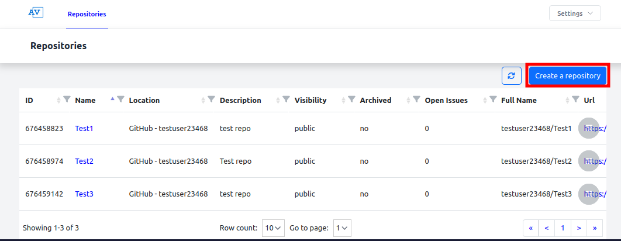Click the Url column header

pyautogui.click(x=589, y=100)
